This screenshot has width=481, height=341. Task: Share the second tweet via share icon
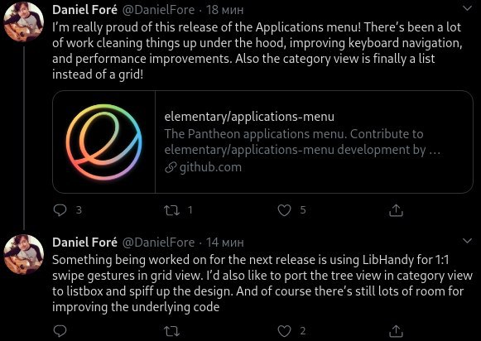[396, 331]
